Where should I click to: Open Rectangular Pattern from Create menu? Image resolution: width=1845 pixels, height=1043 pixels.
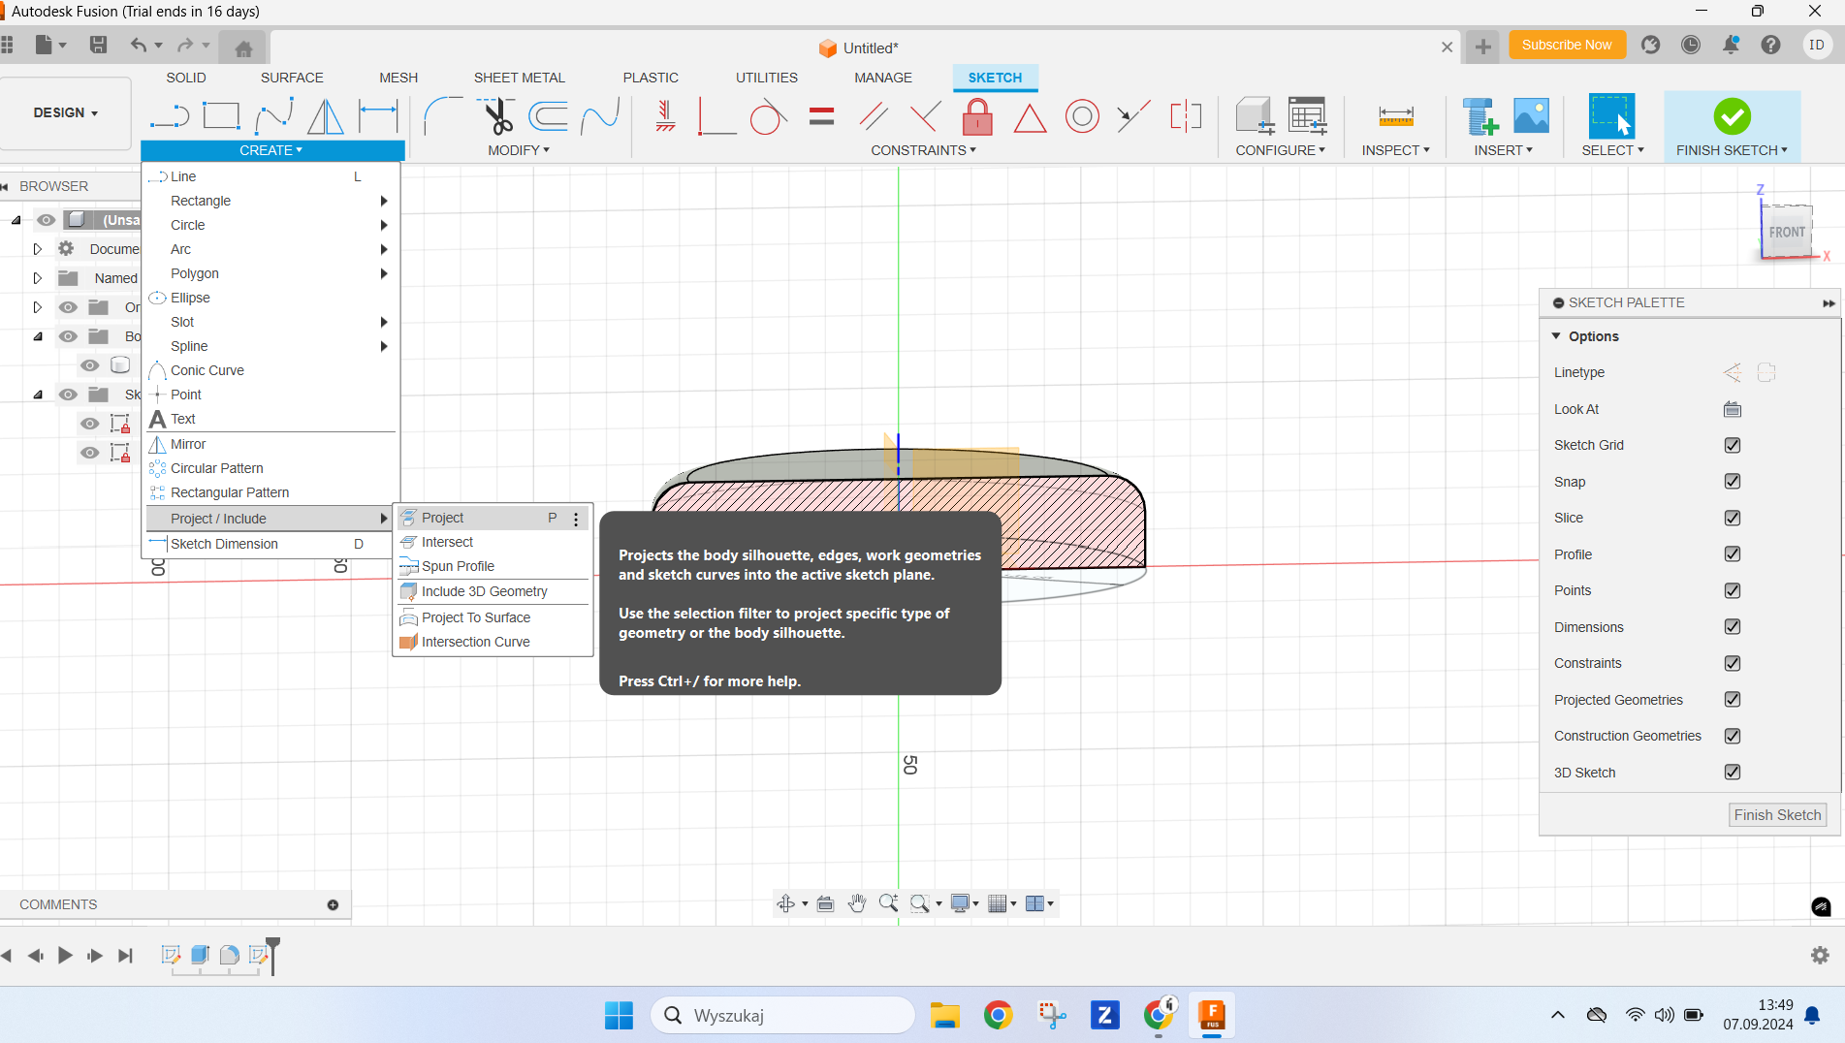270,492
